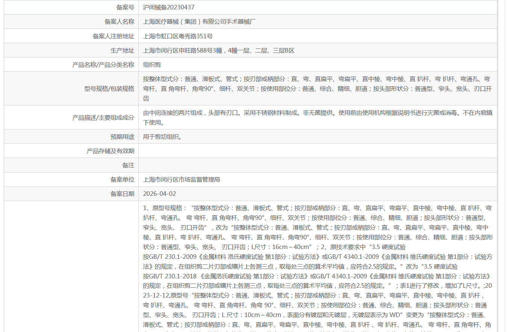This screenshot has width=509, height=332.
Task: Select the product name '组织剪'
Action: 152,65
